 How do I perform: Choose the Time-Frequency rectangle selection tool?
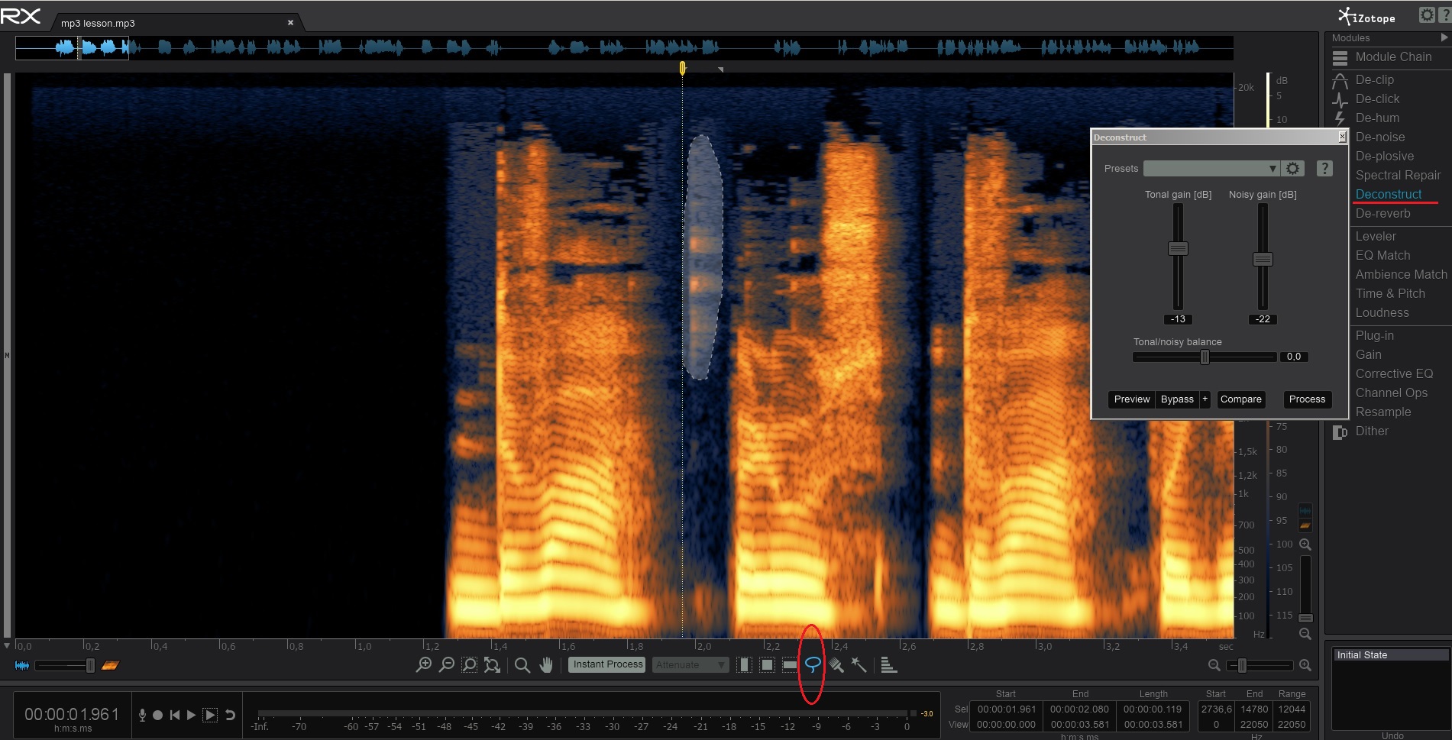coord(767,665)
